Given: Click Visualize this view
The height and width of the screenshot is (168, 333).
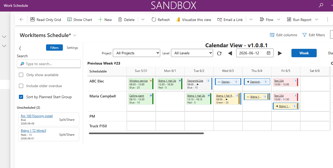Looking at the screenshot, I should point(193,19).
